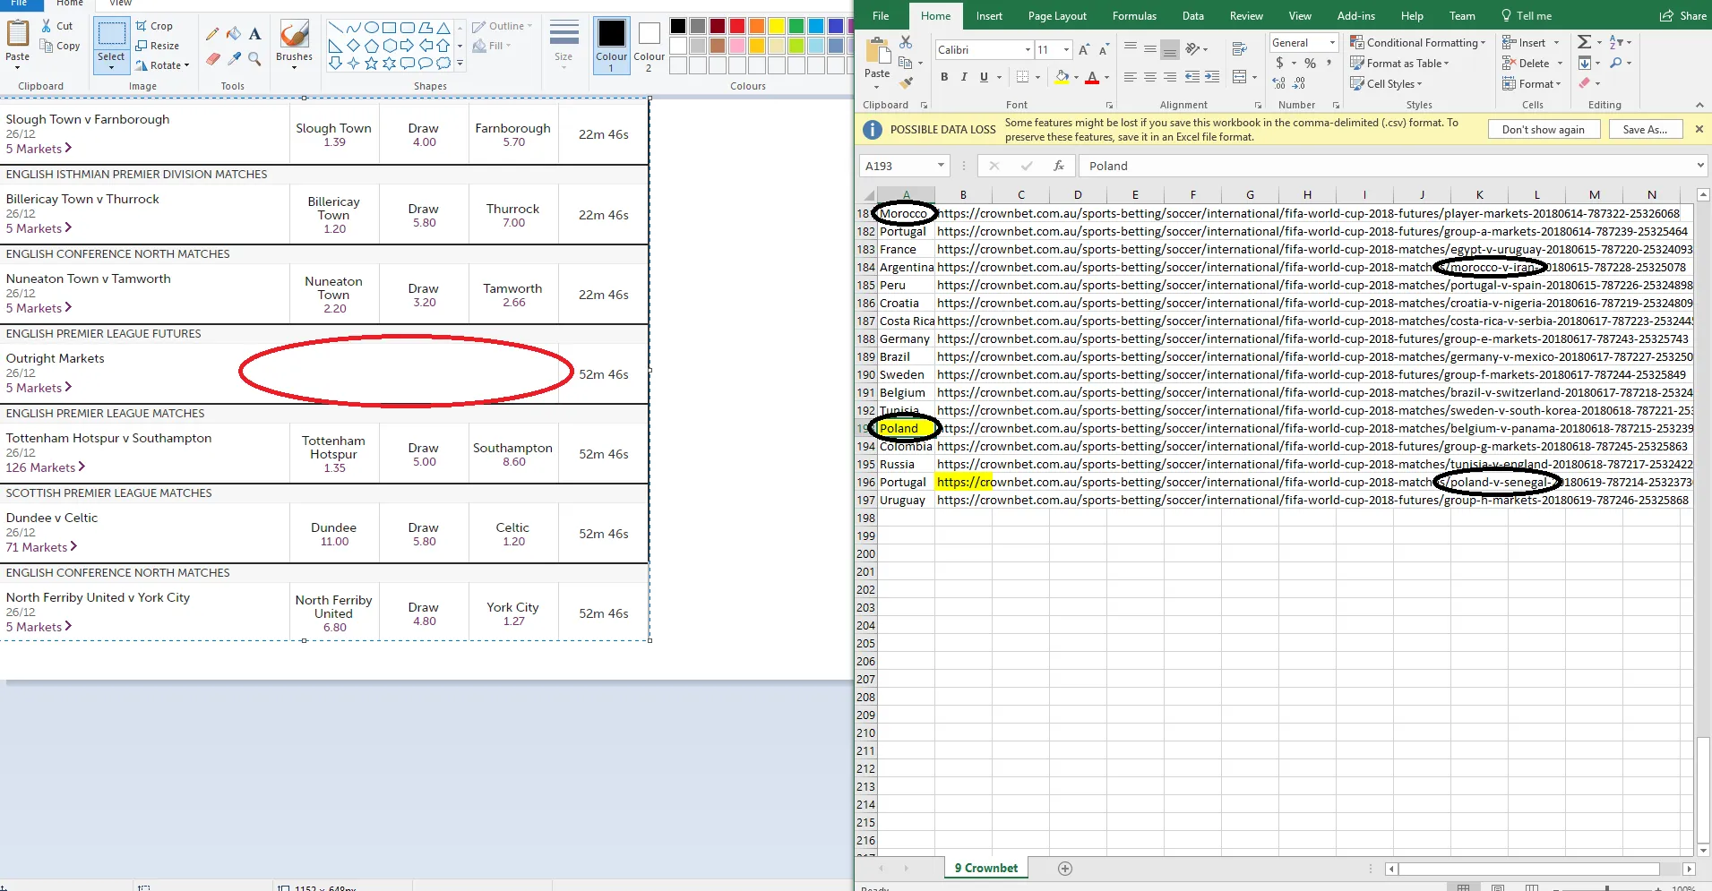Pick the yellow swatch in Paint's palette
Viewport: 1712px width, 891px height.
pos(777,26)
